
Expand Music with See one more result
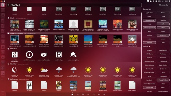click(x=21, y=18)
